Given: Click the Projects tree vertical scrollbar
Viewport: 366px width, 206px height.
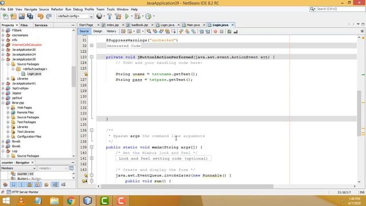Looking at the screenshot, I should pyautogui.click(x=74, y=76).
